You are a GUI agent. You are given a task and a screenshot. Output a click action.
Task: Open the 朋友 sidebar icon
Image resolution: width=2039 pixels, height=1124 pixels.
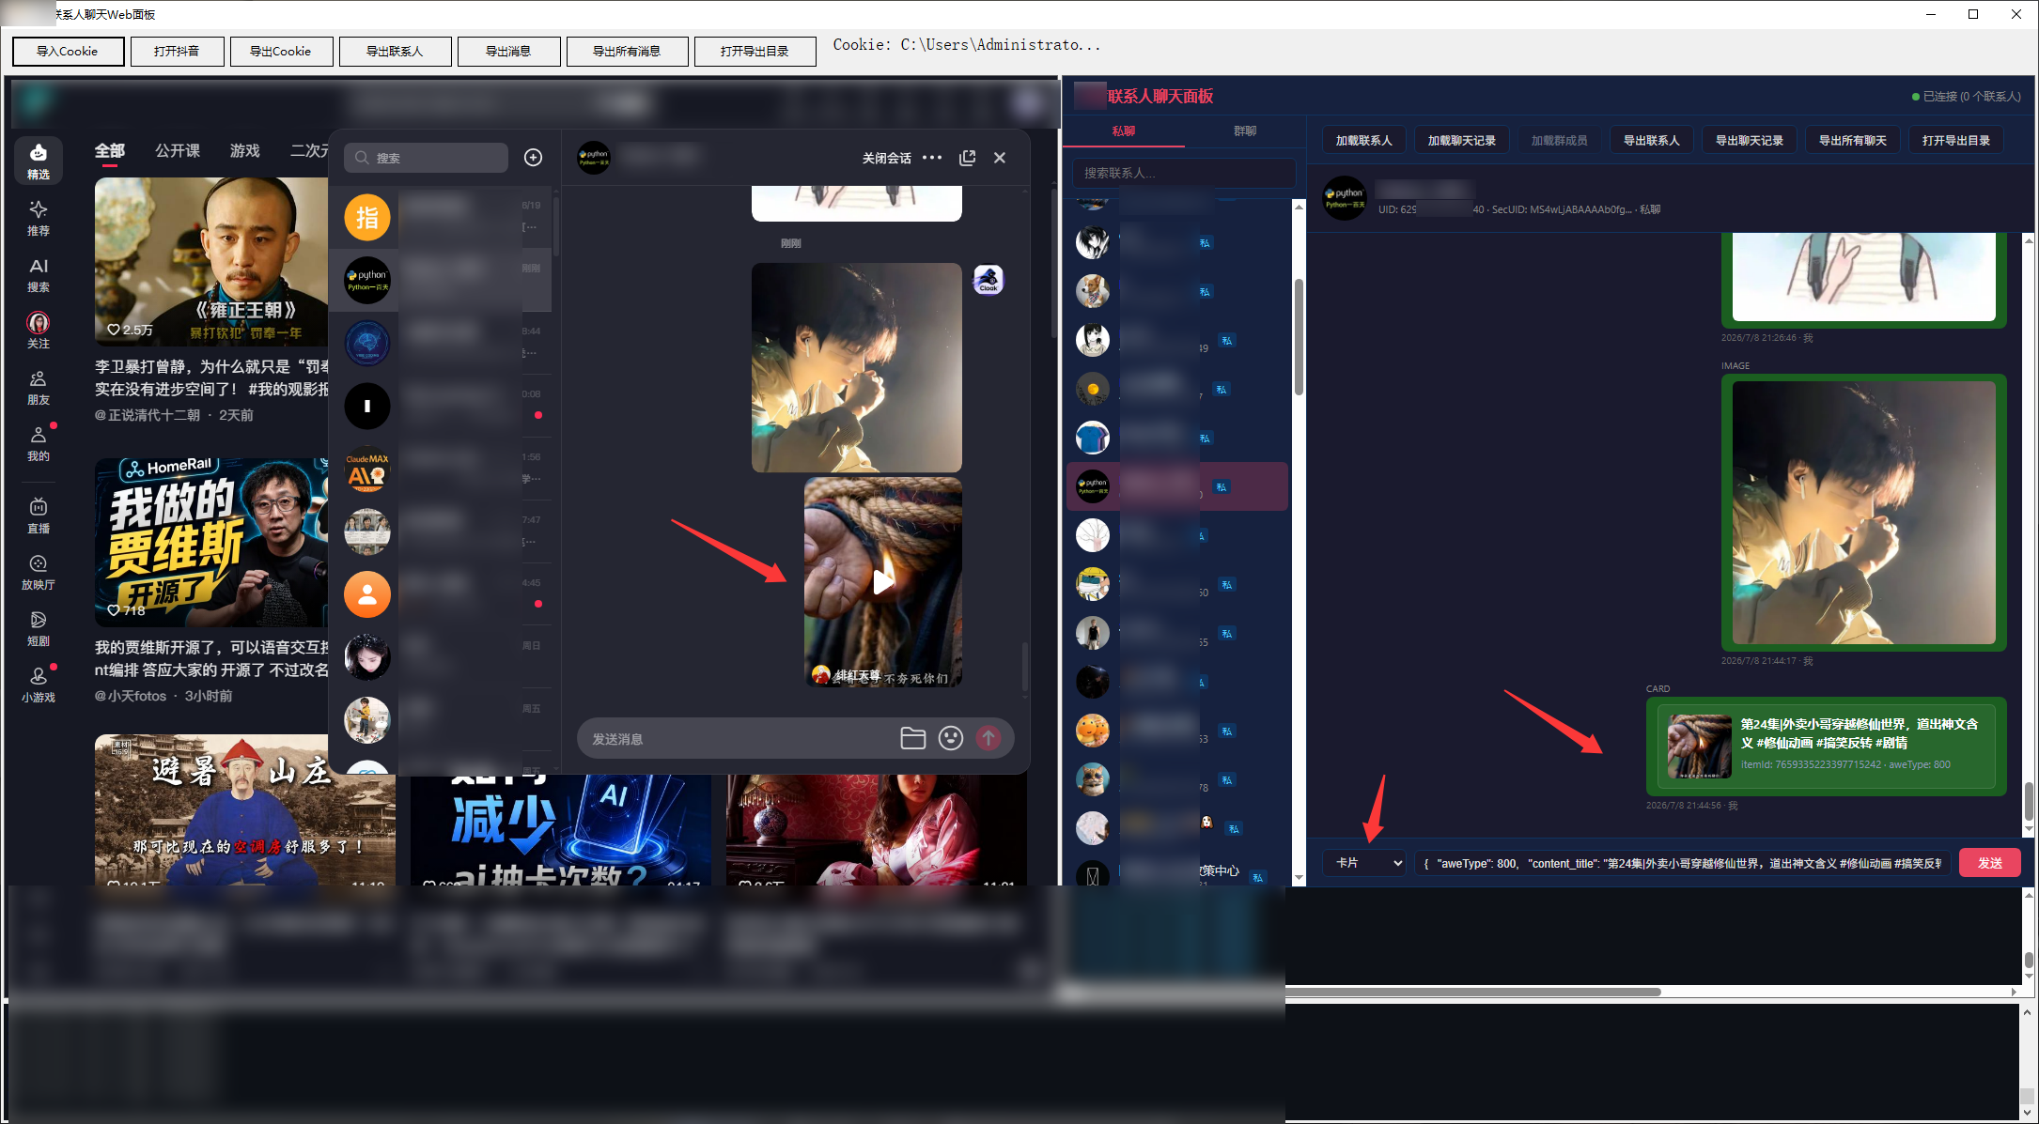click(39, 388)
